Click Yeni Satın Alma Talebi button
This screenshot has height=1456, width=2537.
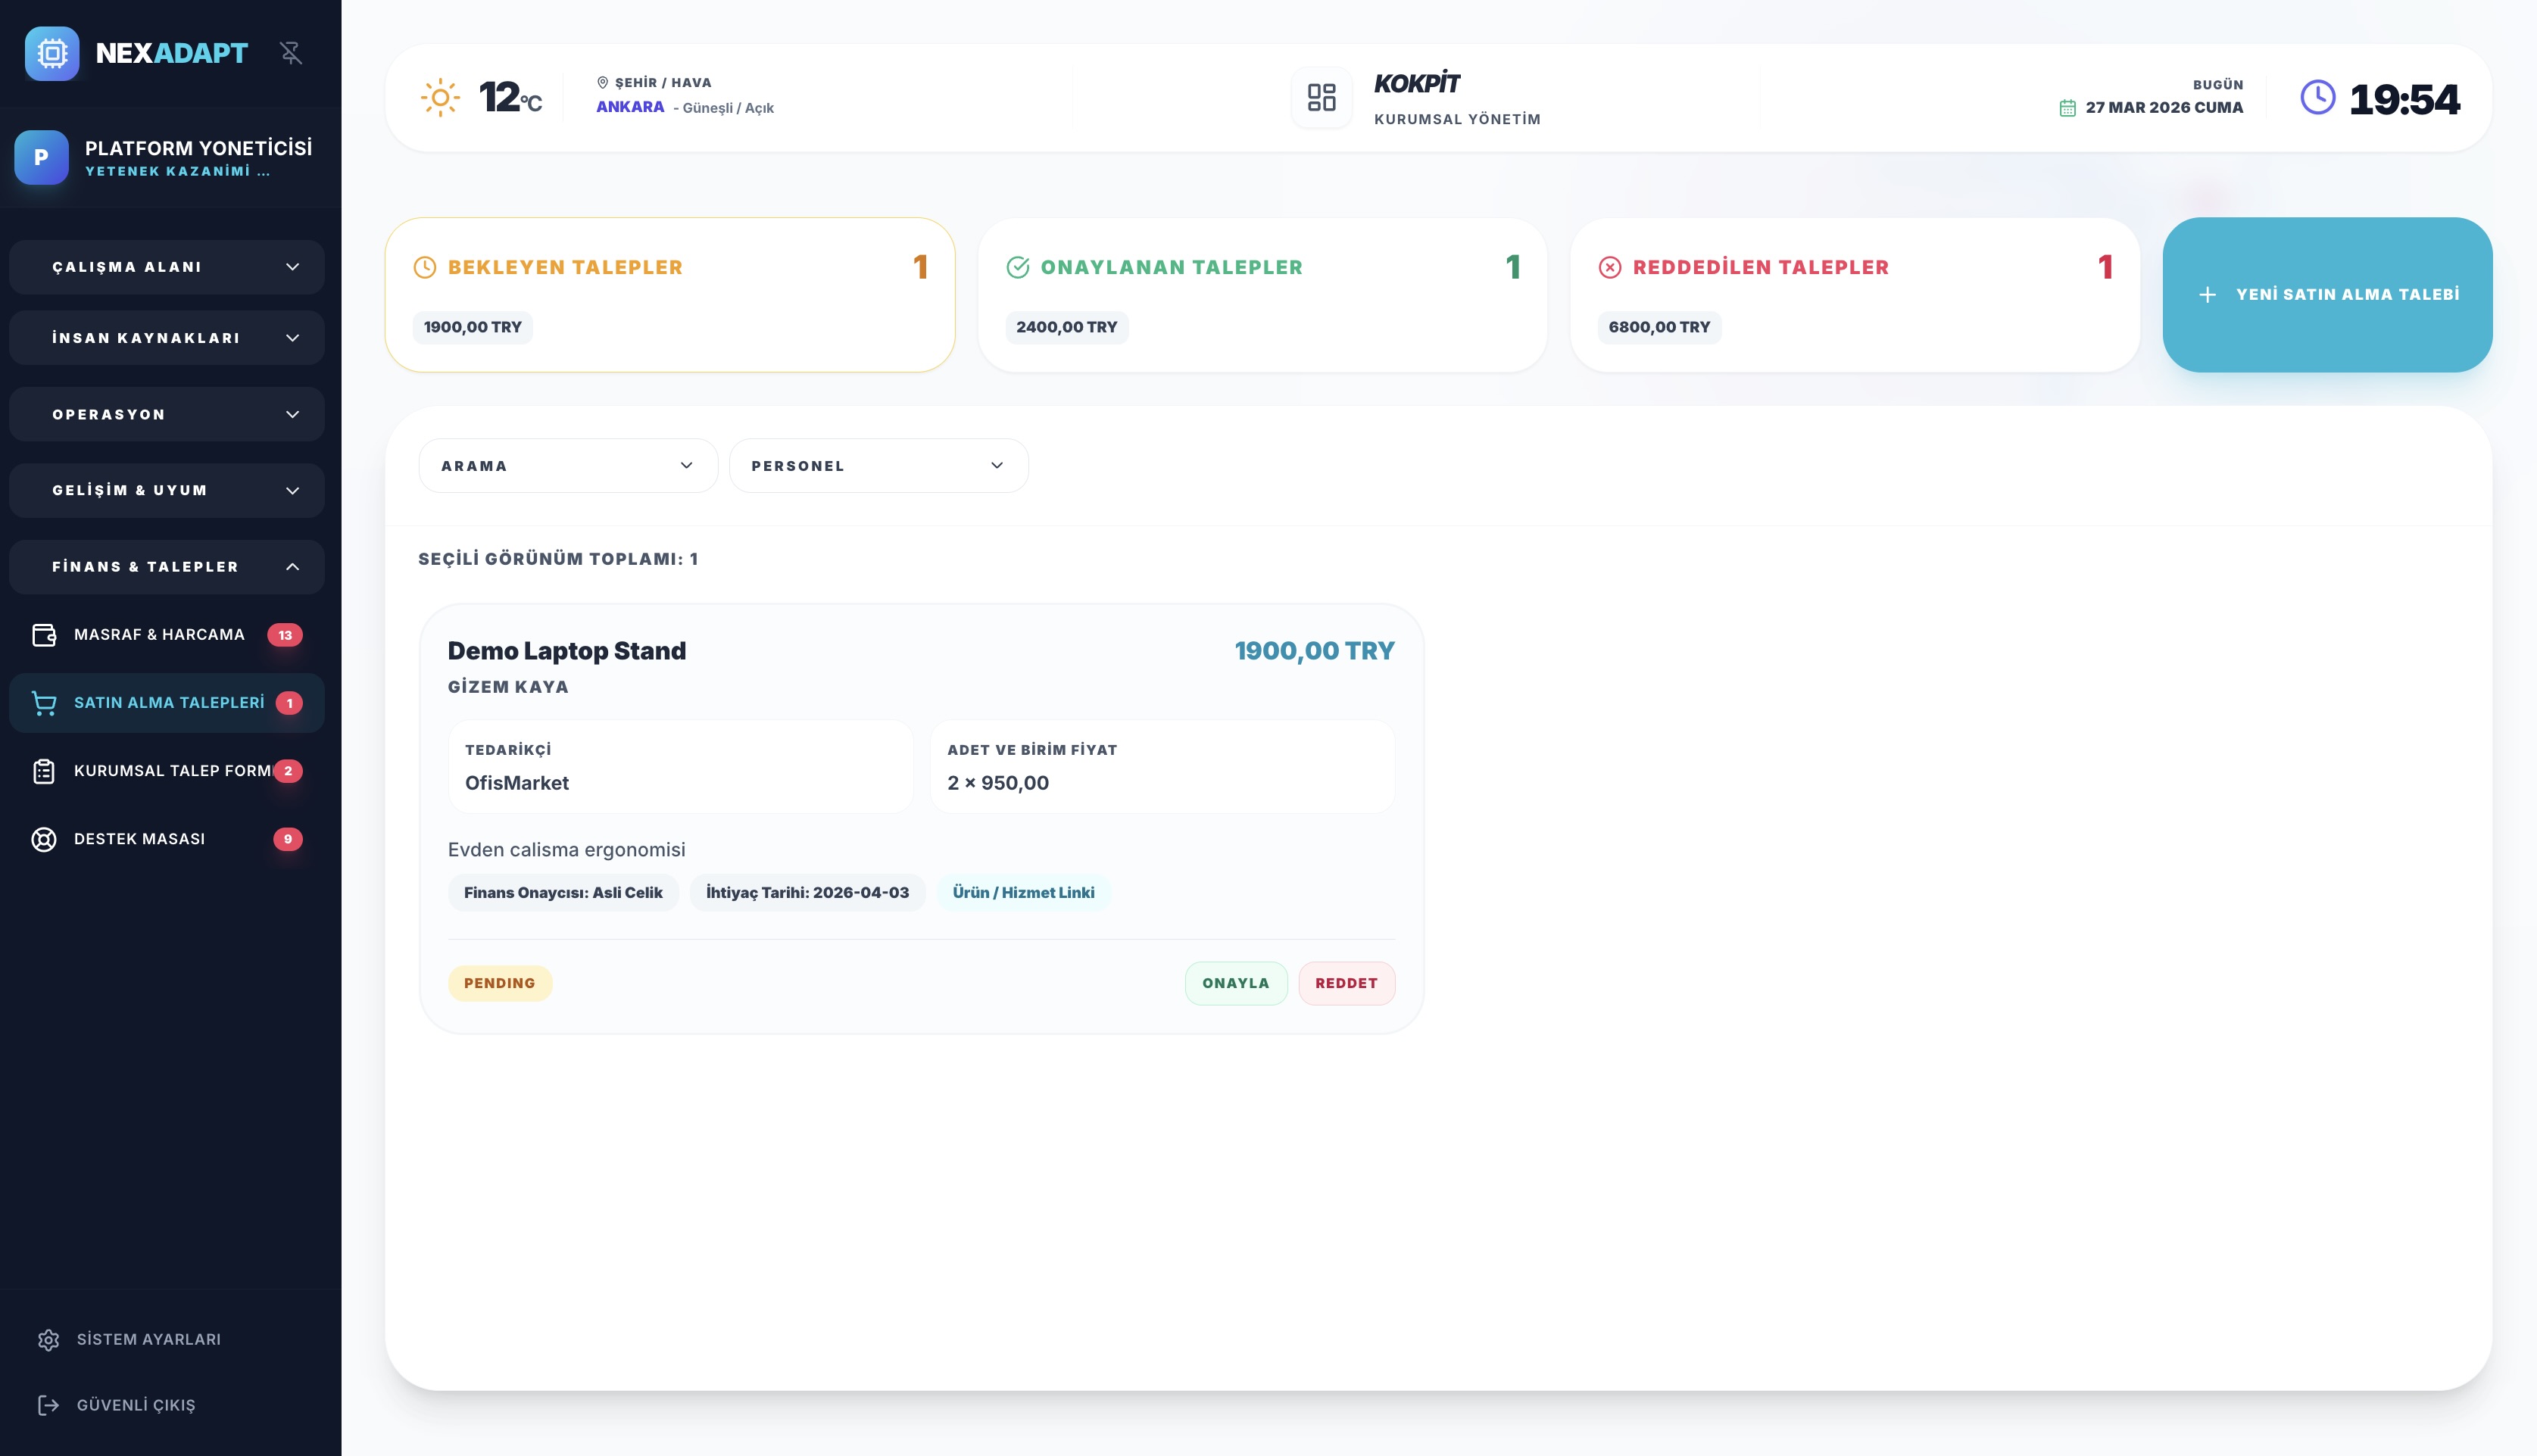coord(2327,295)
